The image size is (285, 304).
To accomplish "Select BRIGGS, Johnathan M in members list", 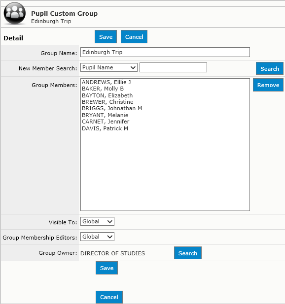I will [112, 108].
